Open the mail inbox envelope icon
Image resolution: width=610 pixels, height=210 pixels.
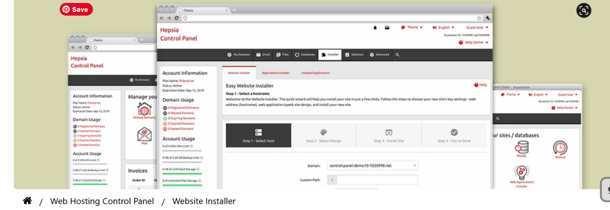point(387,27)
